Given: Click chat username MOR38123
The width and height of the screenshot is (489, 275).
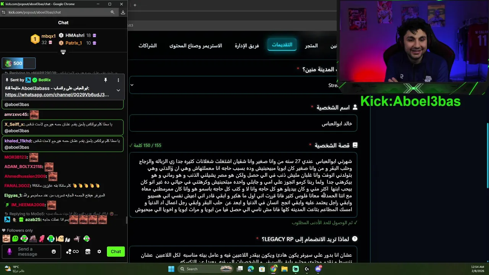Looking at the screenshot, I should tap(16, 157).
